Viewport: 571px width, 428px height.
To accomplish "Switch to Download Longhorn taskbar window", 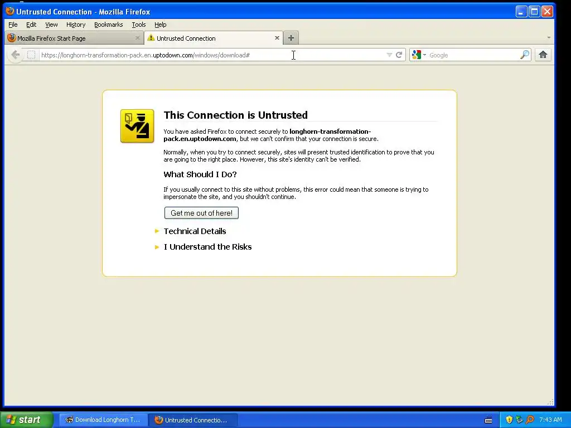I will (x=103, y=420).
